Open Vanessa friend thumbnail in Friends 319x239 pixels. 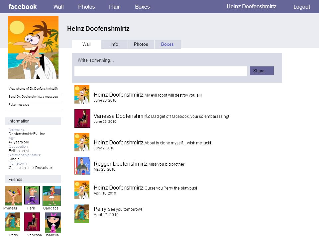pyautogui.click(x=32, y=222)
